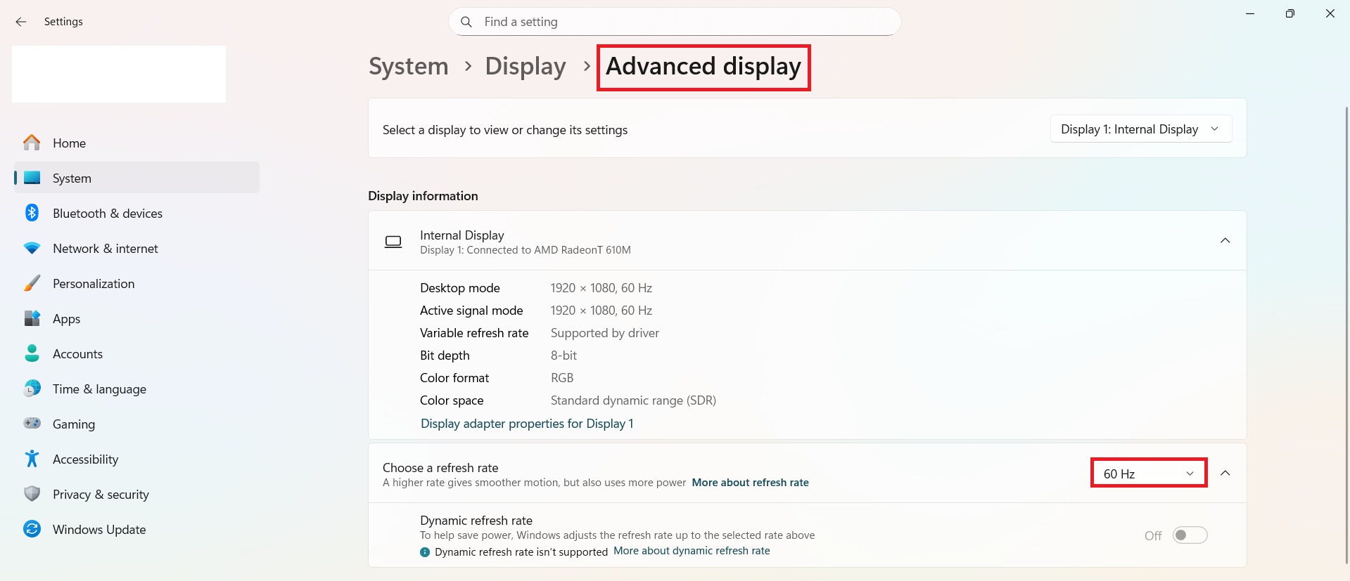
Task: Click the System monitor icon
Action: coord(32,178)
